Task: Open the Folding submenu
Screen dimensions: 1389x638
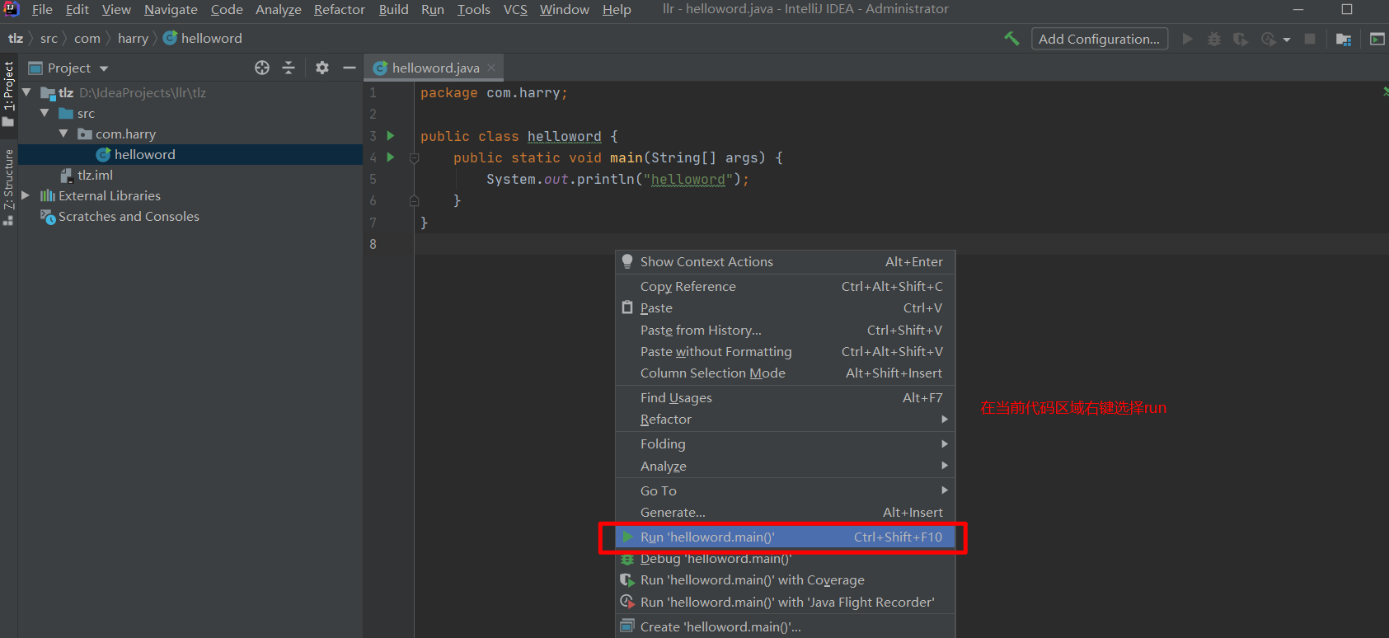Action: tap(786, 444)
